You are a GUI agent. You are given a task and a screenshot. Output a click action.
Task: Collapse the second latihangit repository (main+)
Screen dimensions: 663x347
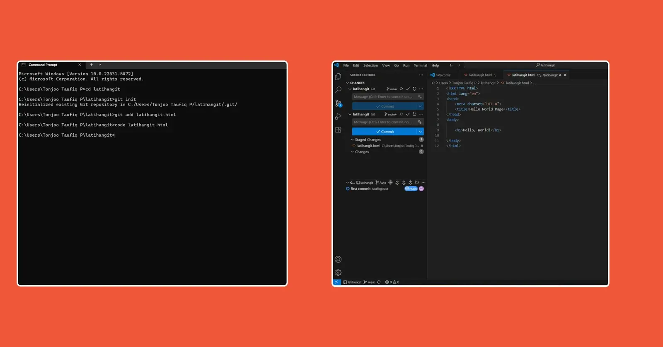pyautogui.click(x=350, y=114)
